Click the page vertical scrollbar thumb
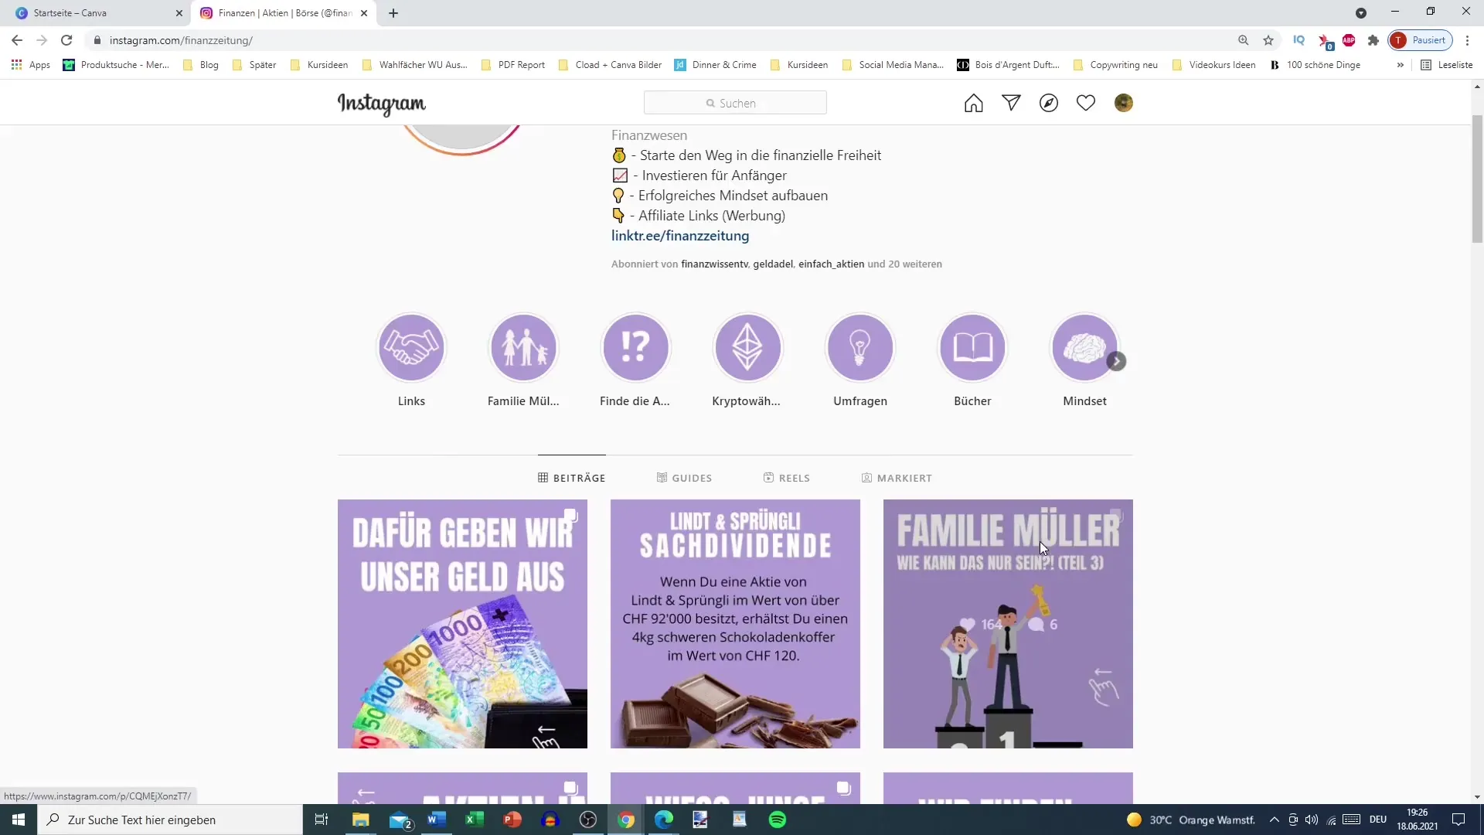The width and height of the screenshot is (1484, 835). (1477, 179)
